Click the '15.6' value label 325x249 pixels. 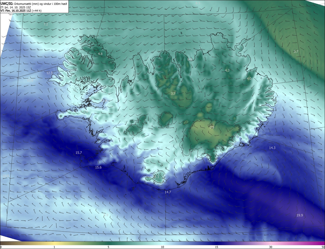tap(98, 168)
